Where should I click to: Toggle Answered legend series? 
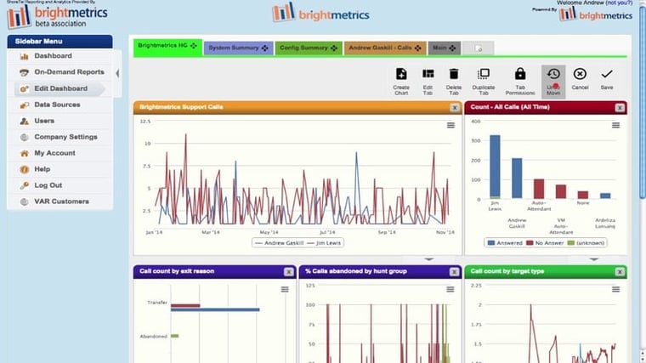click(505, 243)
